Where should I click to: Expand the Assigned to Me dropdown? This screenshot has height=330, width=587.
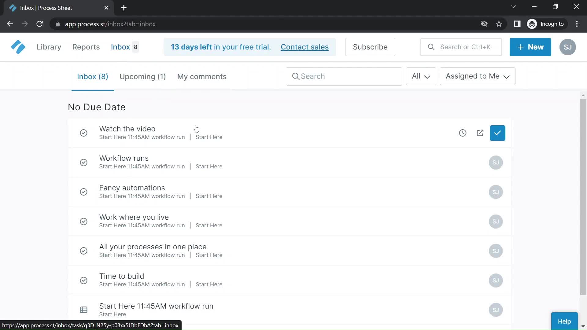pos(478,76)
